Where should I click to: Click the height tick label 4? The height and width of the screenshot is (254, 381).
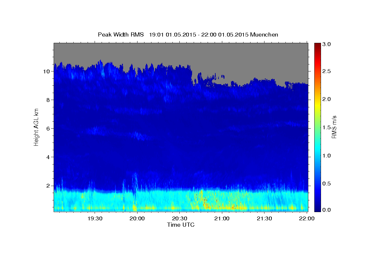[49, 157]
